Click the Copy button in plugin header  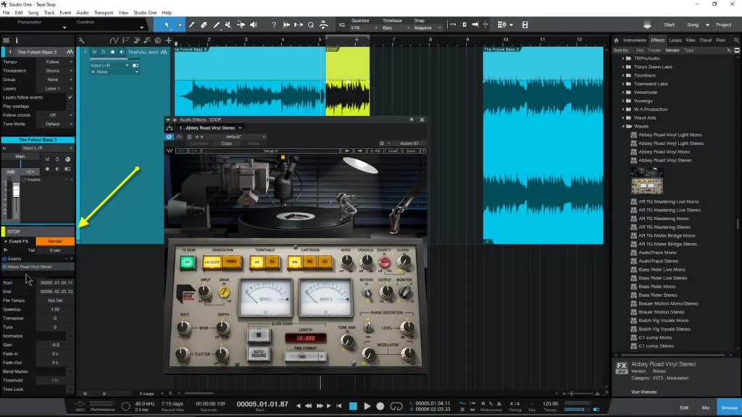click(x=227, y=143)
